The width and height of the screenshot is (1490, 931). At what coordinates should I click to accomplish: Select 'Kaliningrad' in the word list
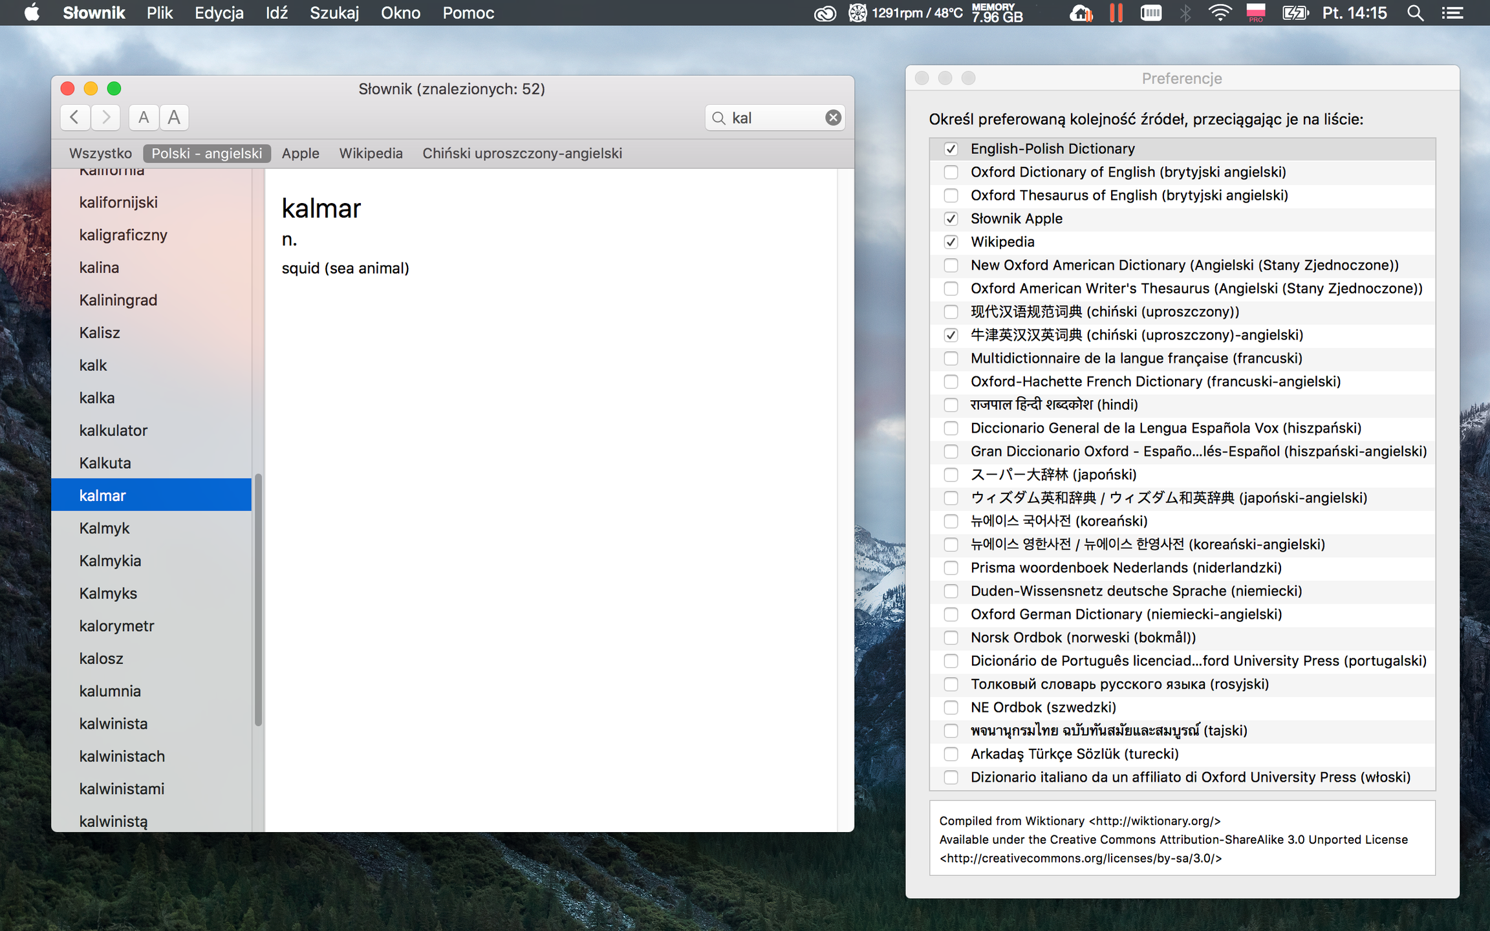(151, 300)
